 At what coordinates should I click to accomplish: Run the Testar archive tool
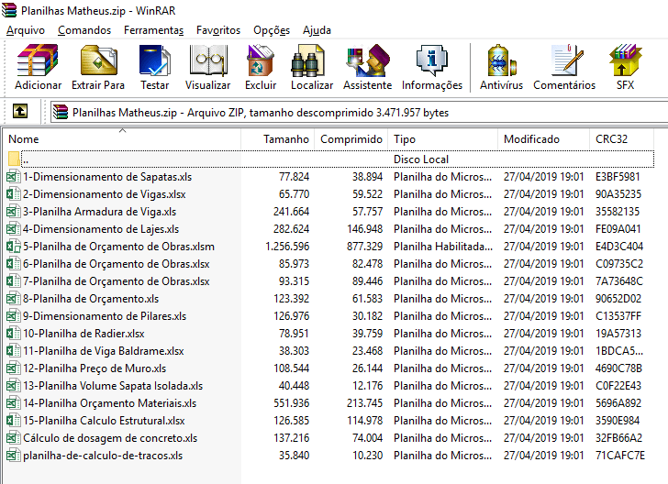155,67
